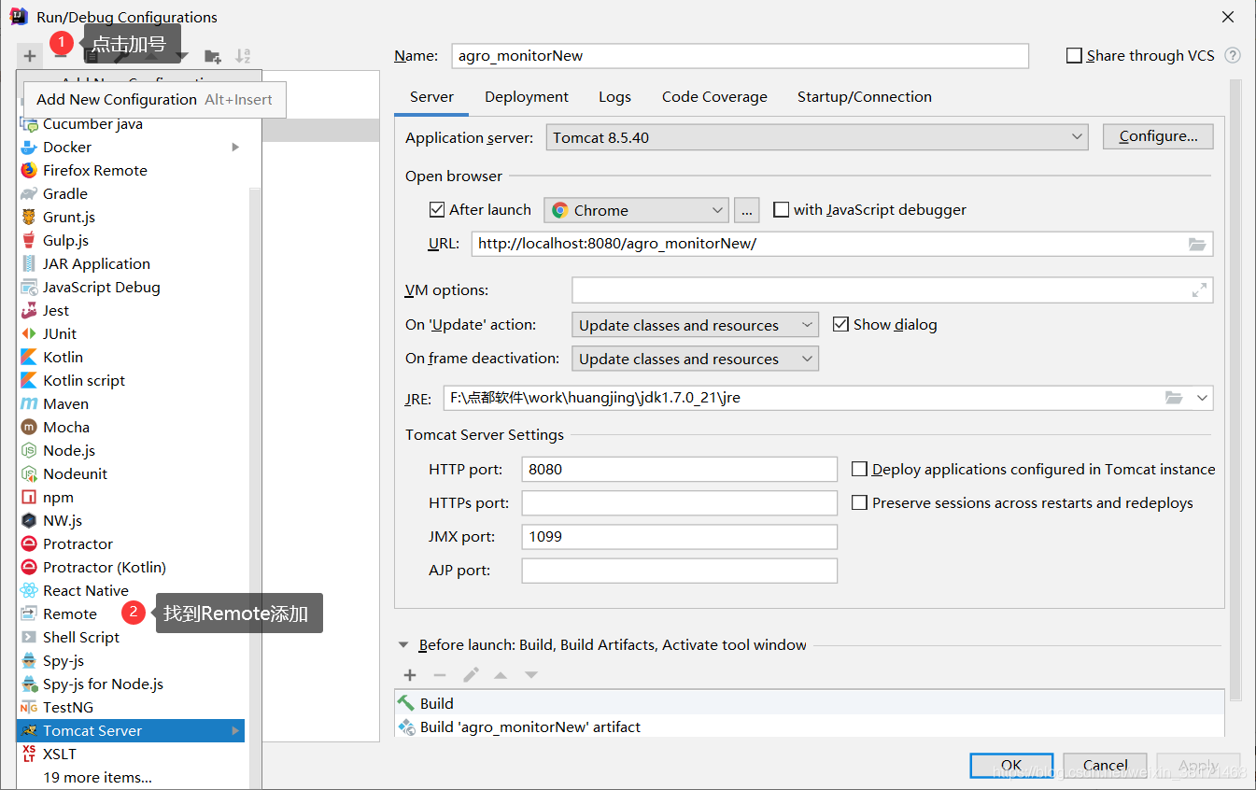1256x790 pixels.
Task: Select JAR Application configuration type
Action: [x=130, y=263]
